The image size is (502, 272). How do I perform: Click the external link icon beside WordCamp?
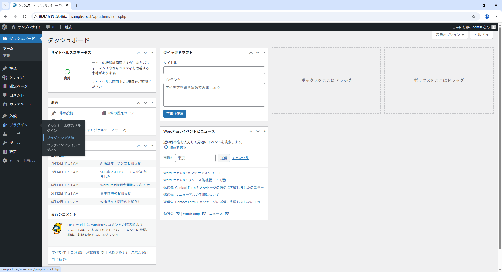(204, 213)
